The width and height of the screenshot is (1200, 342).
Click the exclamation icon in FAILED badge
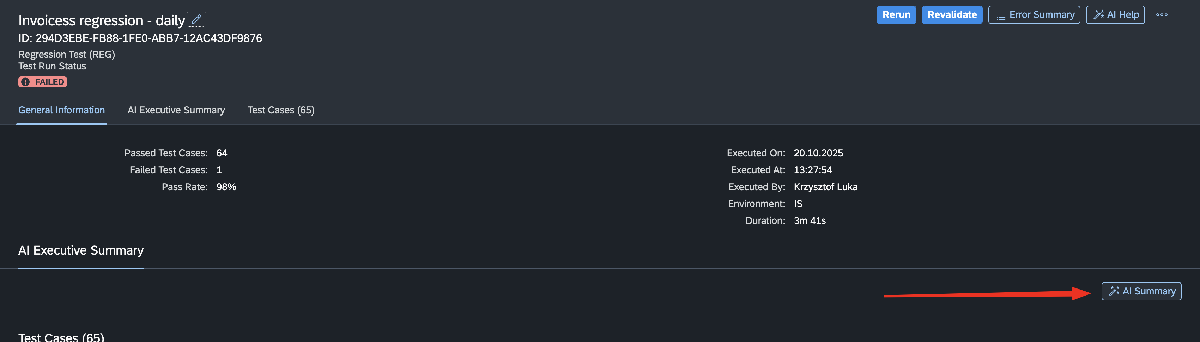point(26,82)
